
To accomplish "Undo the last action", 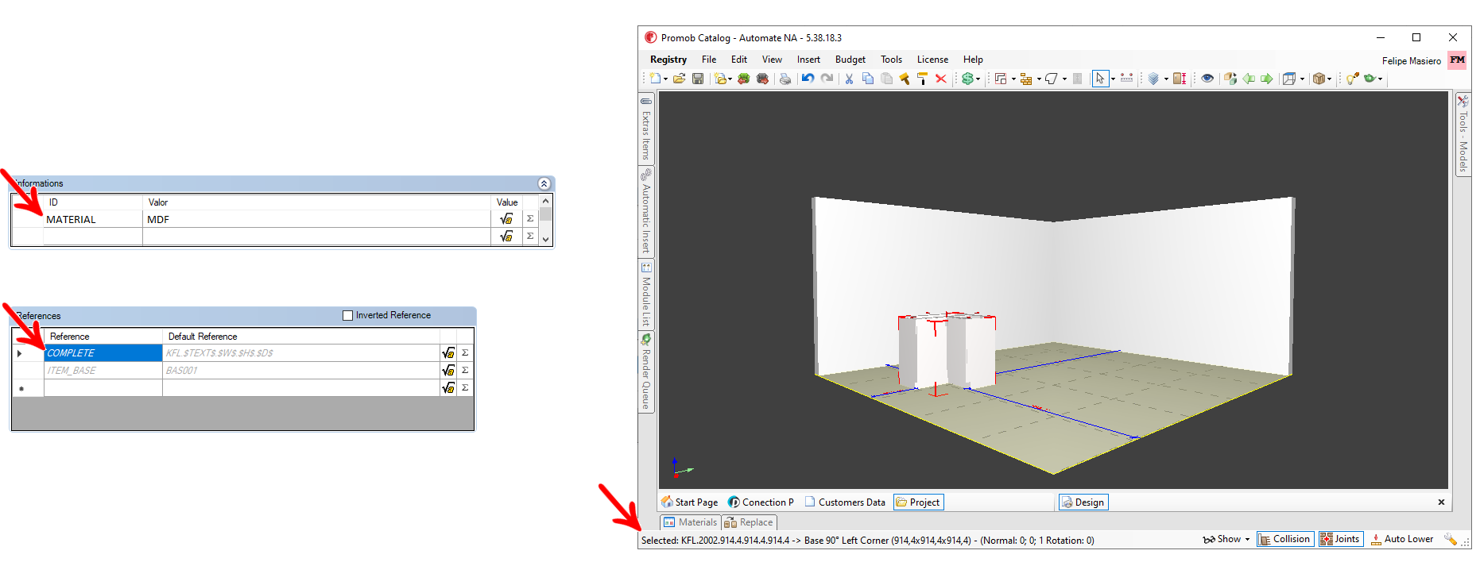I will tap(808, 79).
